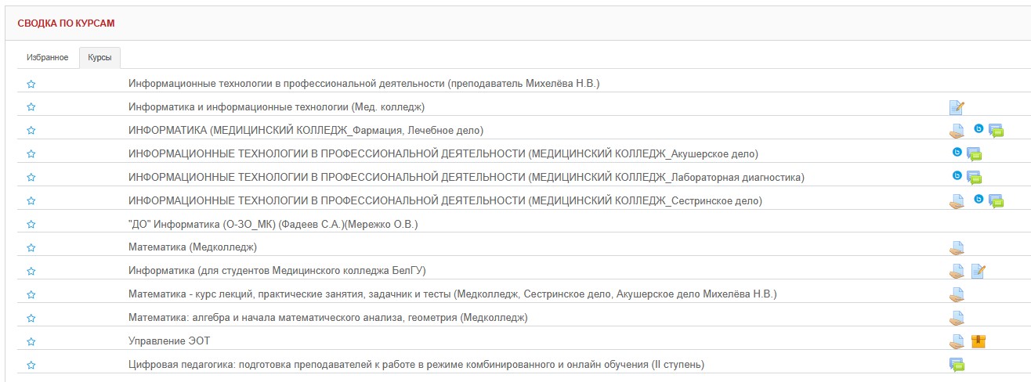This screenshot has width=1031, height=382.
Task: Open "ДО" Информатика (О-ЗО_МК) course link
Action: [x=273, y=224]
